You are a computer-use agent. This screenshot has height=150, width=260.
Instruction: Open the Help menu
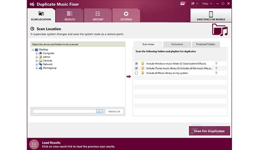(x=207, y=3)
